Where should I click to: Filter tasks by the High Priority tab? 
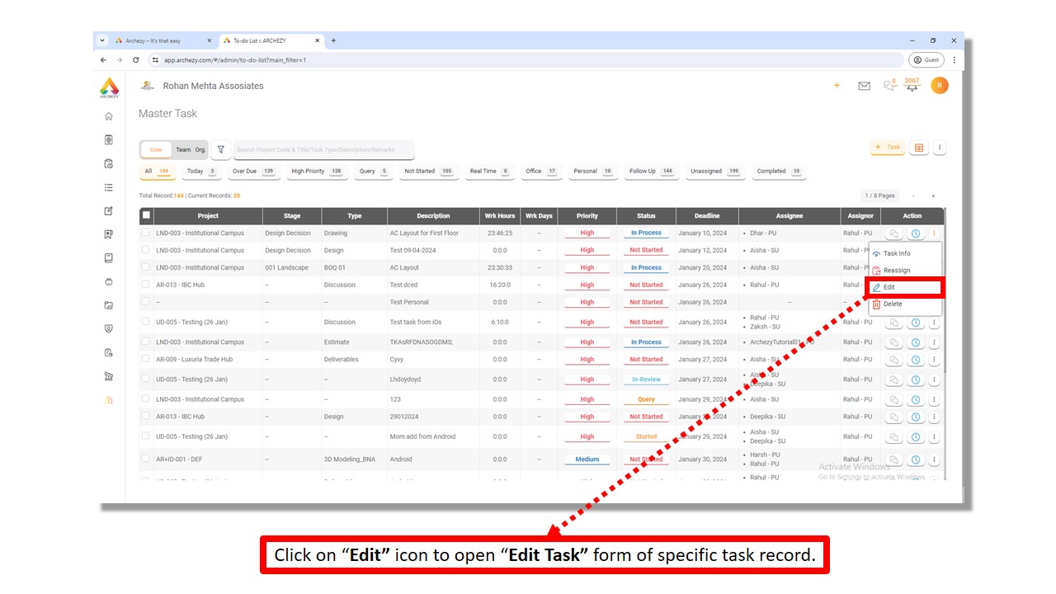point(318,172)
